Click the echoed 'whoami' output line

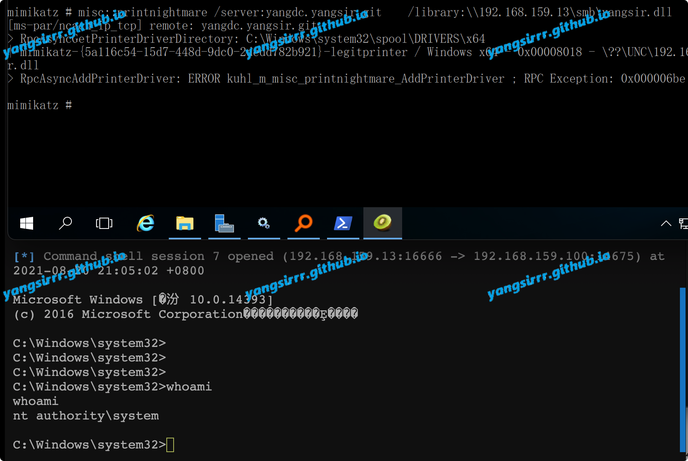pyautogui.click(x=36, y=401)
